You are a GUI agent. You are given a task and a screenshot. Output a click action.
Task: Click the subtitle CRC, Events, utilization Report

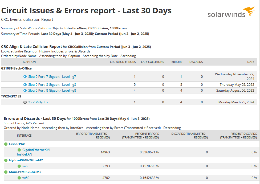pyautogui.click(x=27, y=19)
